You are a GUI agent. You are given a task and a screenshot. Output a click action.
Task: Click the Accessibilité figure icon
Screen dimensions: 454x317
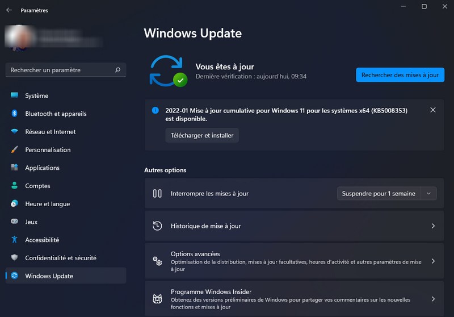(x=15, y=240)
